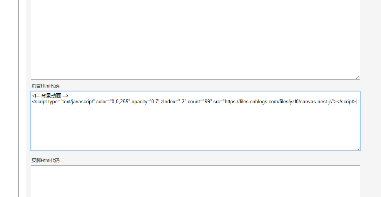Click blank area of 页首Html代码 textarea
This screenshot has width=381, height=197.
pos(196,128)
